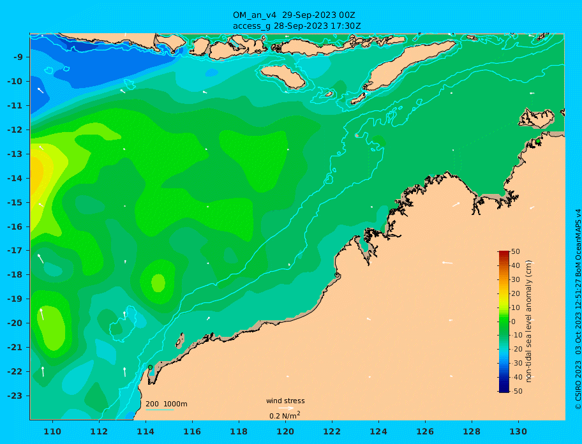Screen dimensions: 582x444
Task: Click the longitude label 124
Action: click(378, 431)
